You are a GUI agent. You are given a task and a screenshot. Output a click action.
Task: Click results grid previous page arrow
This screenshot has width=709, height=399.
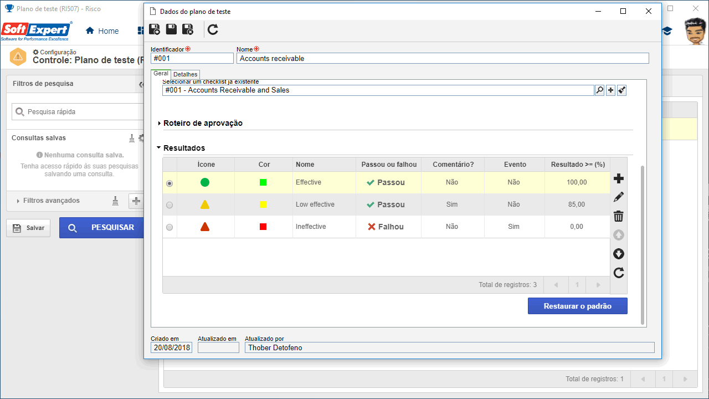[556, 285]
